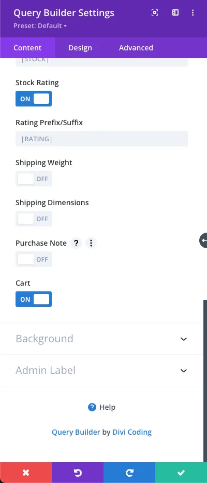Open the three-dot settings menu in header
Image resolution: width=207 pixels, height=483 pixels.
(193, 12)
